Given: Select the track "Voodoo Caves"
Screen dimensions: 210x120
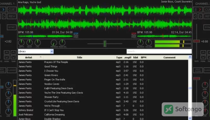Looking at the screenshot, I should [103, 84].
